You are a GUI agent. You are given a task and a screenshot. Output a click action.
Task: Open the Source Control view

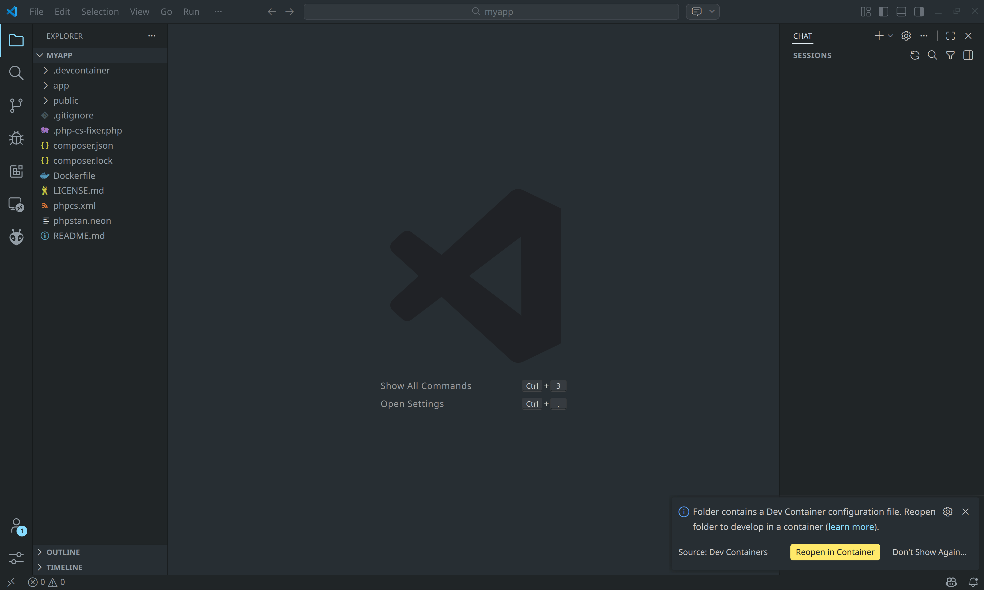pyautogui.click(x=16, y=106)
